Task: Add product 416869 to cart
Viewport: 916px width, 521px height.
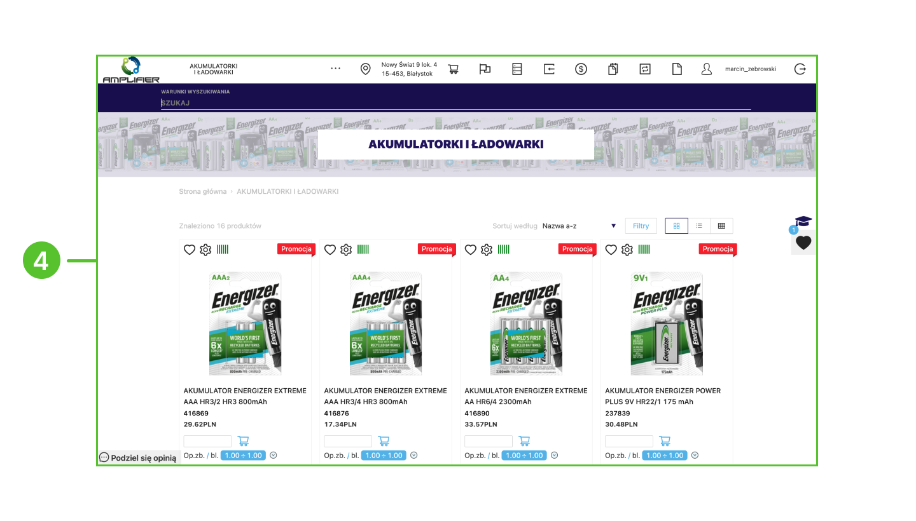Action: (x=243, y=440)
